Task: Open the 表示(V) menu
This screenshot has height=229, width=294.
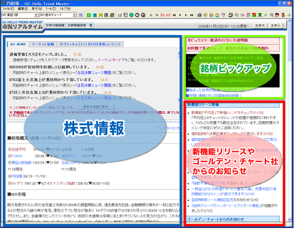Action: point(36,9)
